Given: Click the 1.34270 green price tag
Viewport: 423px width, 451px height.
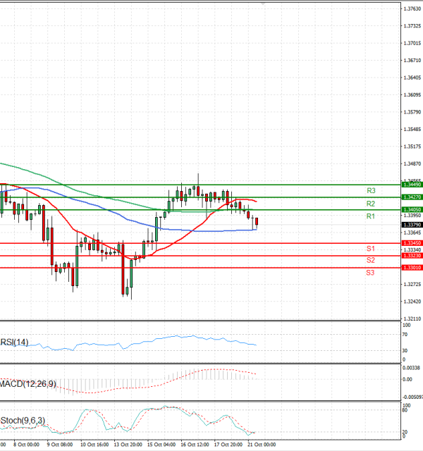Looking at the screenshot, I should coord(412,197).
